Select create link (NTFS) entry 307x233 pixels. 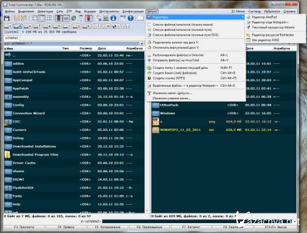[x=196, y=78]
